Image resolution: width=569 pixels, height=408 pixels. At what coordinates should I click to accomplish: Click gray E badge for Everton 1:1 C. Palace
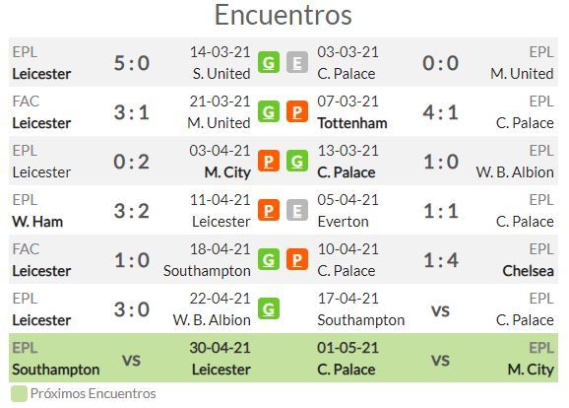point(297,210)
